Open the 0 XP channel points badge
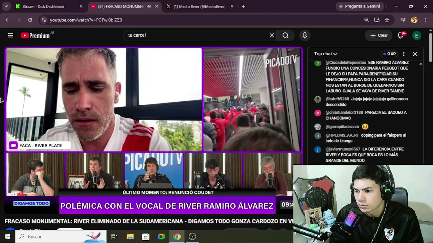The image size is (433, 243). click(x=389, y=54)
